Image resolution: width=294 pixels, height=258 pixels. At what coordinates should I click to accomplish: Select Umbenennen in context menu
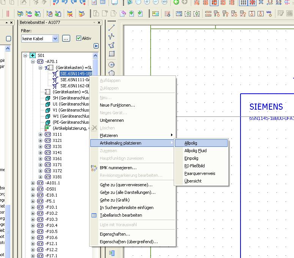(x=112, y=120)
